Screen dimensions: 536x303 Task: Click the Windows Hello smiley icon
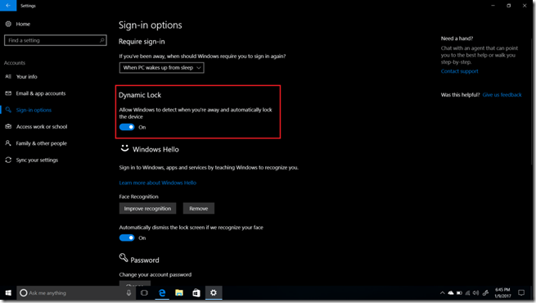click(x=124, y=148)
